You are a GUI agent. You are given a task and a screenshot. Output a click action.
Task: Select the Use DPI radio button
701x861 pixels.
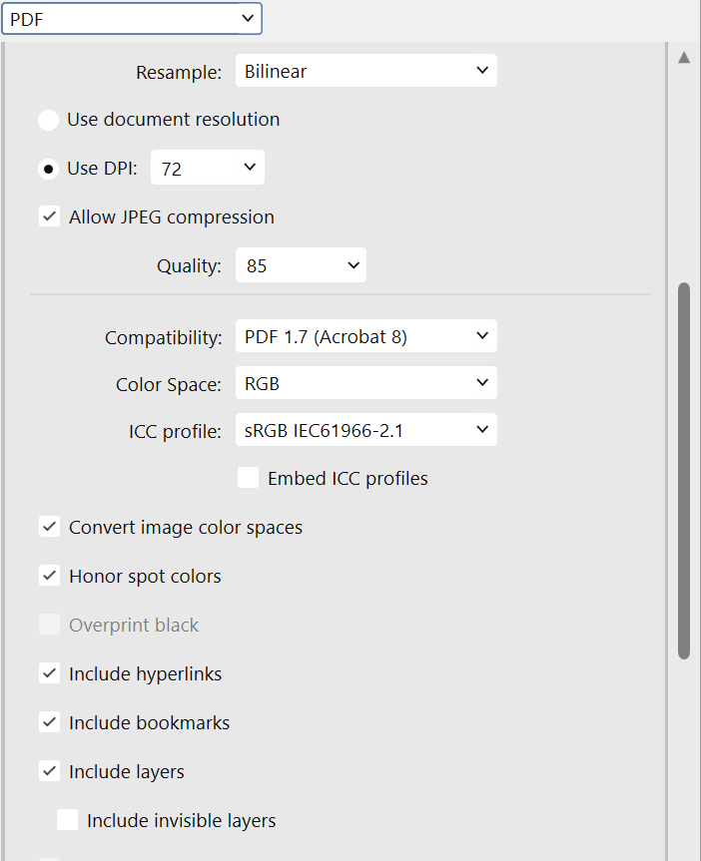coord(48,169)
